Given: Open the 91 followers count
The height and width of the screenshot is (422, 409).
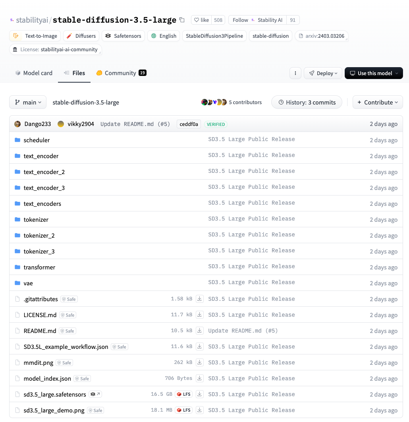Looking at the screenshot, I should pos(293,20).
